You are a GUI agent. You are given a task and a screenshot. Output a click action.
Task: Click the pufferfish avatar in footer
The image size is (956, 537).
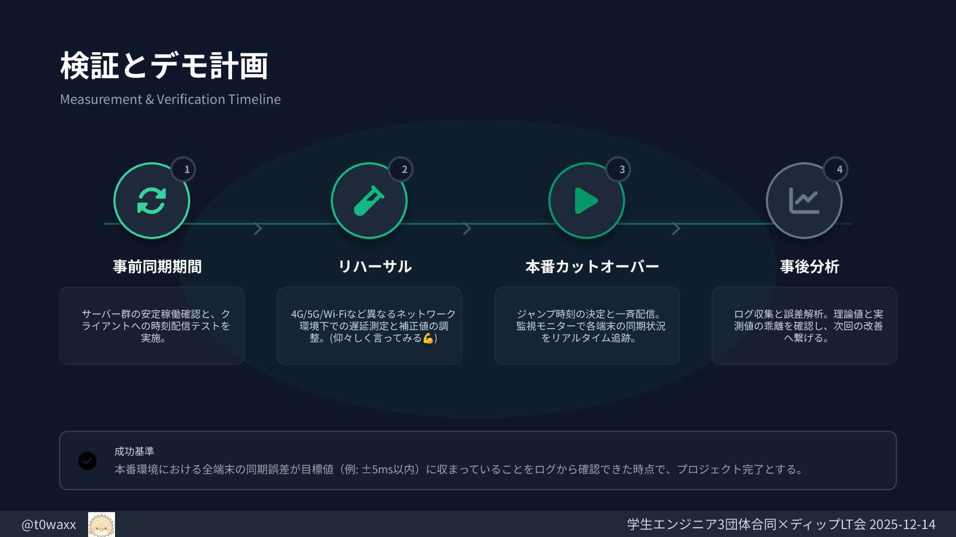pyautogui.click(x=102, y=525)
